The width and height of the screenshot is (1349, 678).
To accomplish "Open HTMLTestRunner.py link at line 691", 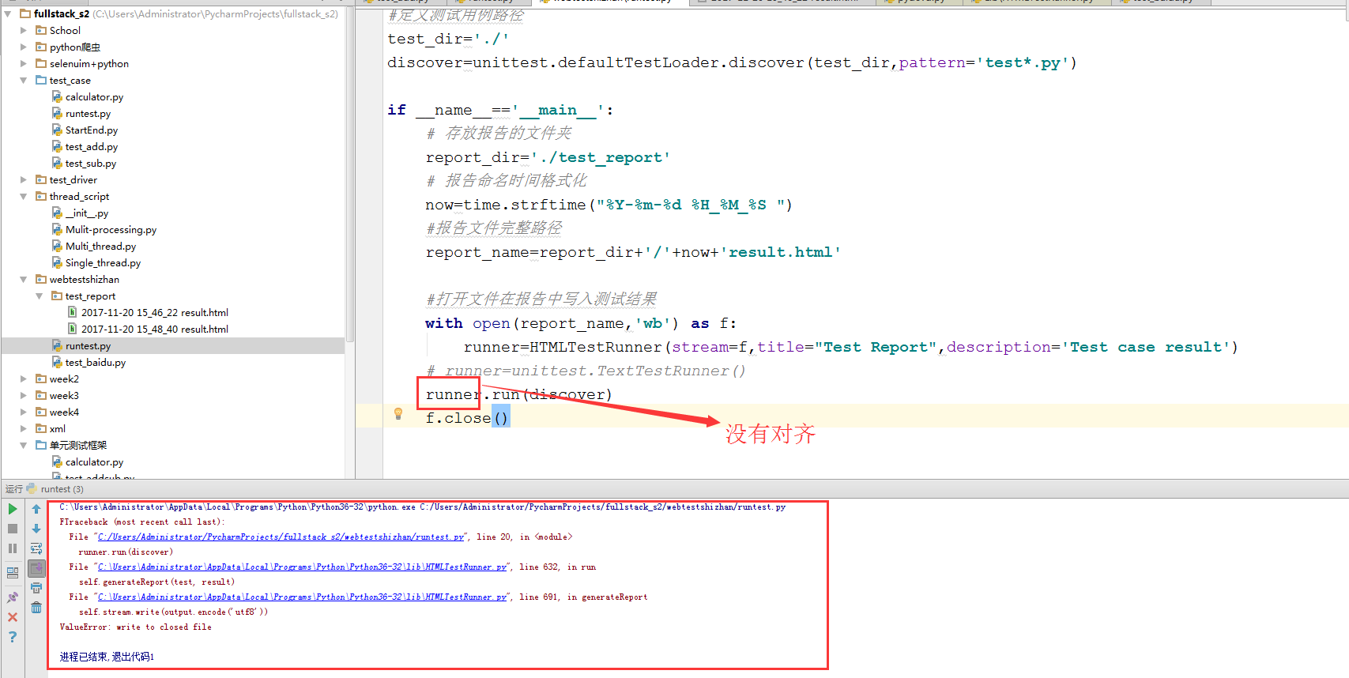I will (x=303, y=597).
